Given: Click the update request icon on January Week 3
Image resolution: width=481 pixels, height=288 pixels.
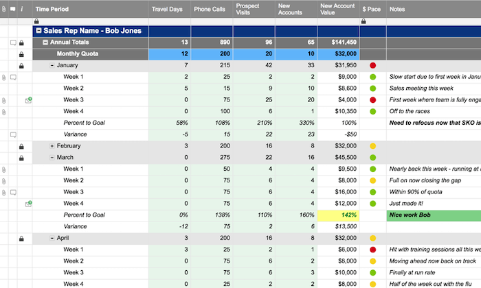Looking at the screenshot, I should 29,100.
